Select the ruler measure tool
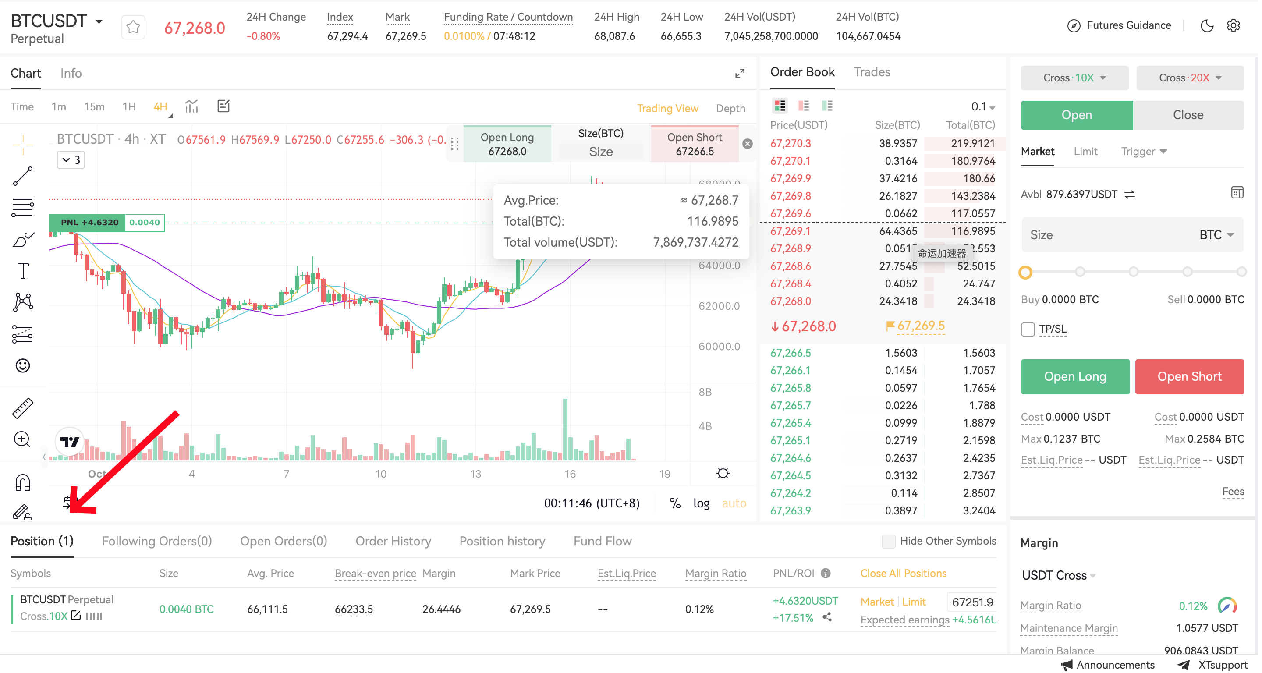1262x673 pixels. [x=22, y=408]
